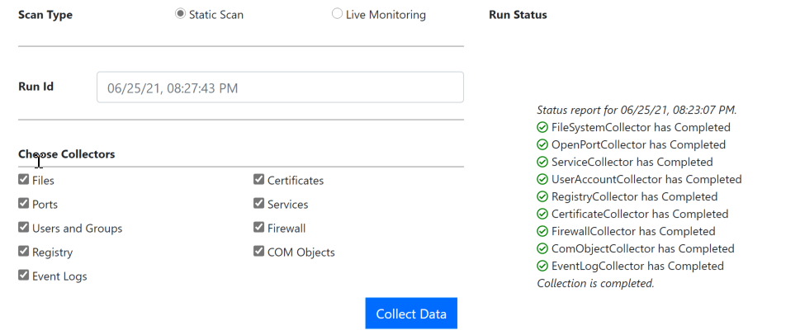Uncheck the Files collector checkbox
Screen dimensions: 800x335
tap(23, 180)
